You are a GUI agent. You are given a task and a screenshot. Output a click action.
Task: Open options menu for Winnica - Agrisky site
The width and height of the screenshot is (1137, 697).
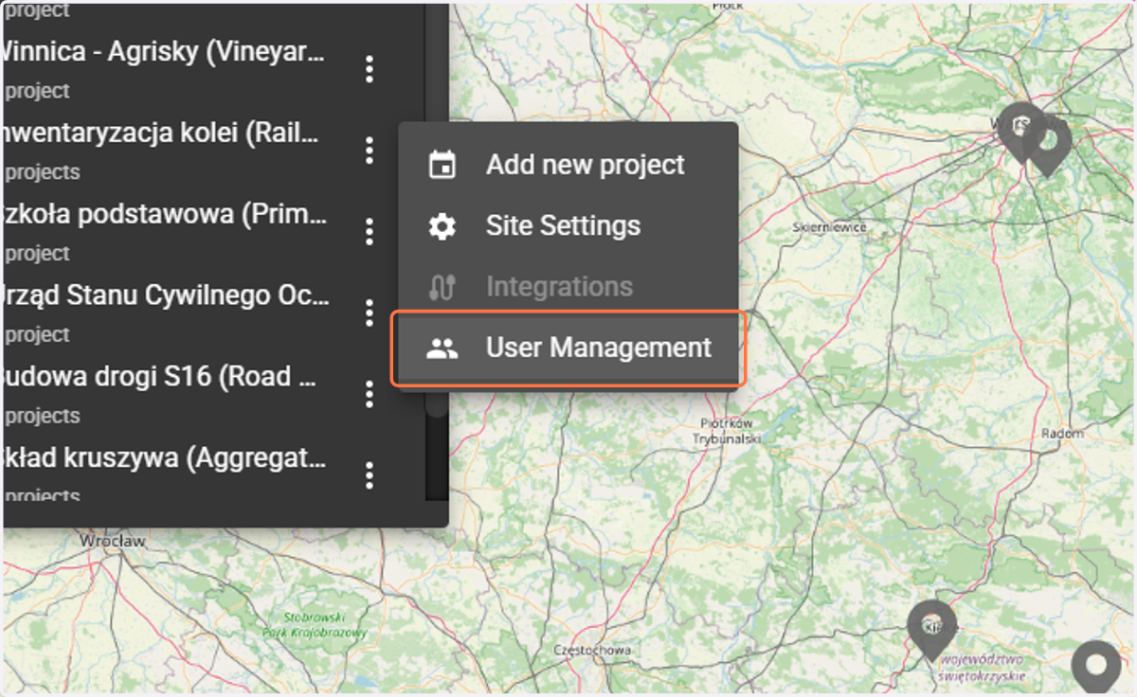click(370, 69)
